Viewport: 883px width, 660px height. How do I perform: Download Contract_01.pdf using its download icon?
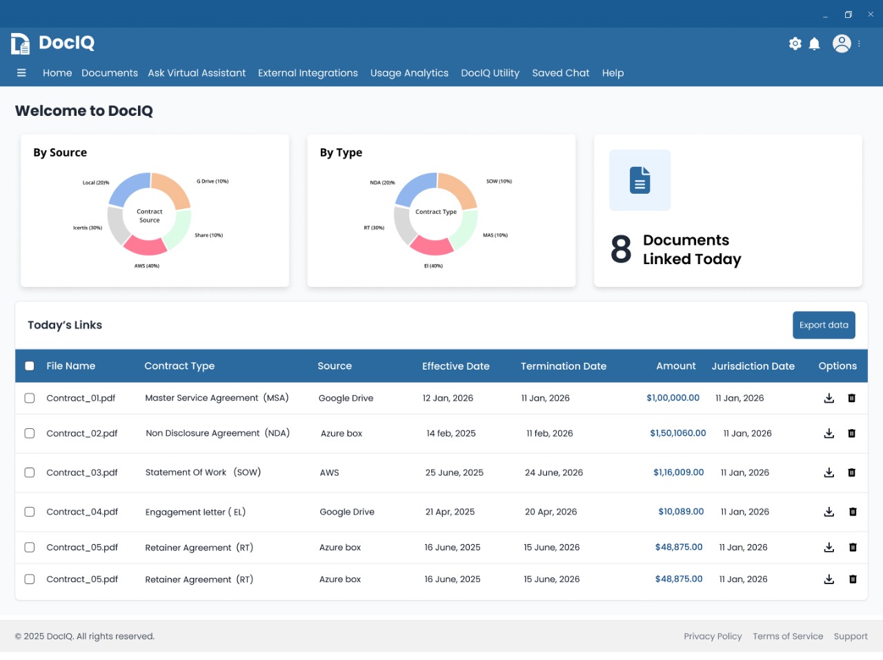[829, 398]
